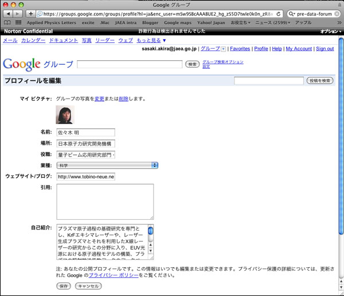Add bookmark with the plus button
Viewport: 344px width, 296px height.
[x=30, y=14]
